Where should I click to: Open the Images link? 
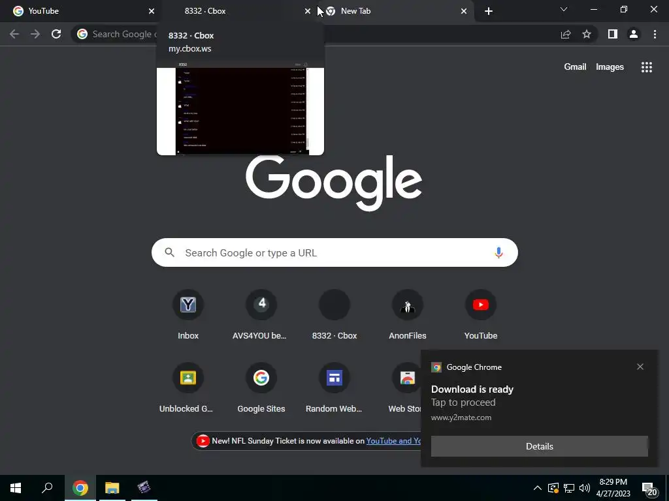(610, 67)
